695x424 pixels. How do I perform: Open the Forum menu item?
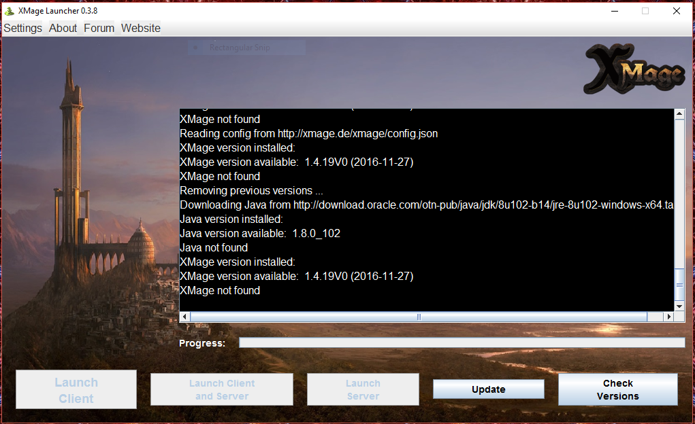pos(99,28)
